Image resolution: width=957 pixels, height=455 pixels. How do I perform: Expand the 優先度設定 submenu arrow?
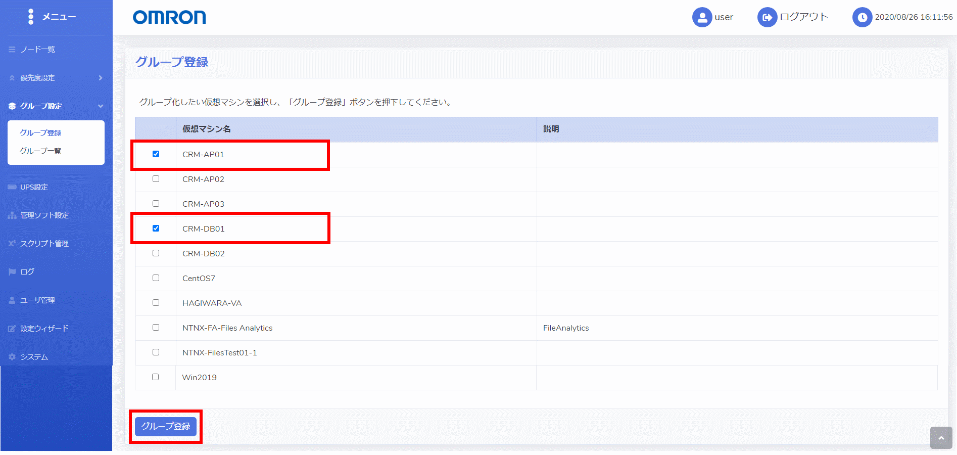coord(101,78)
